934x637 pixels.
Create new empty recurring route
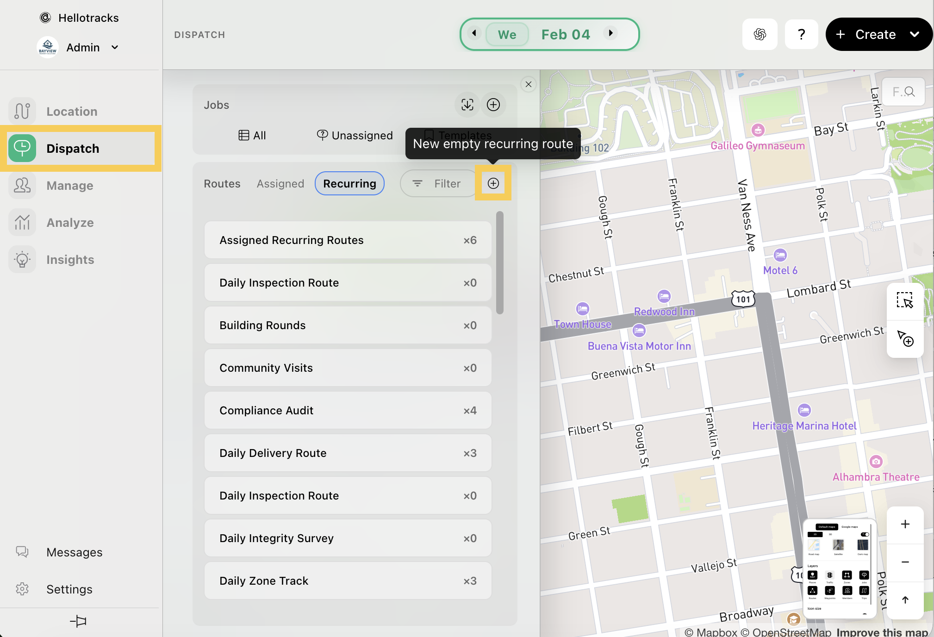point(493,183)
